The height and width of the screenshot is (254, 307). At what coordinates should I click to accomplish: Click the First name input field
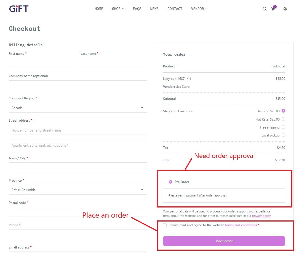pyautogui.click(x=42, y=63)
